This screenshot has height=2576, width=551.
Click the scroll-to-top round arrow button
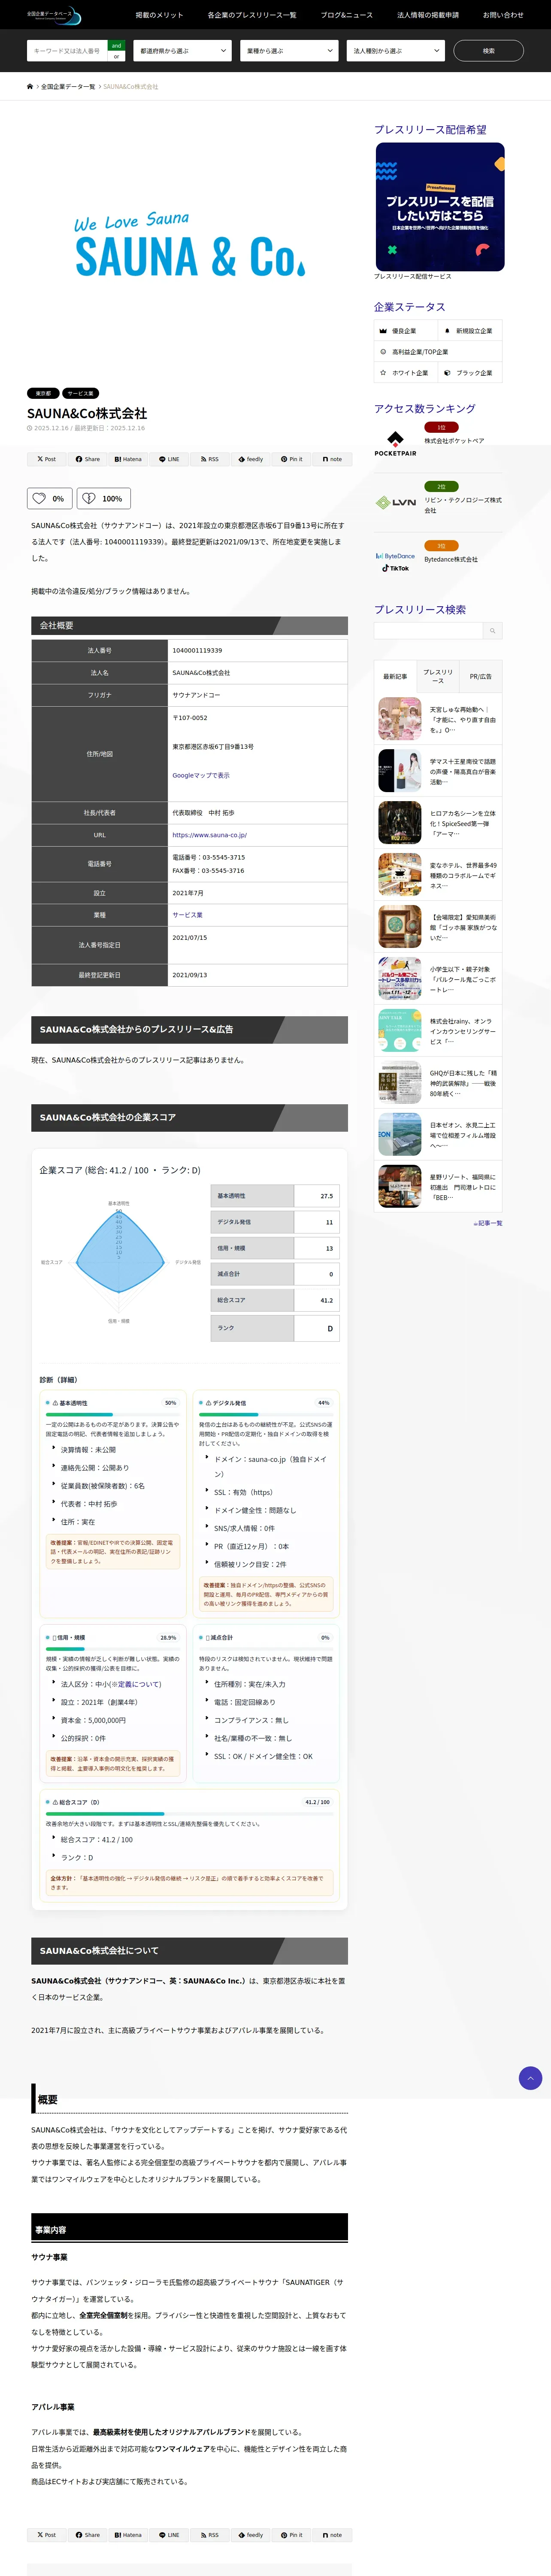pos(530,2078)
